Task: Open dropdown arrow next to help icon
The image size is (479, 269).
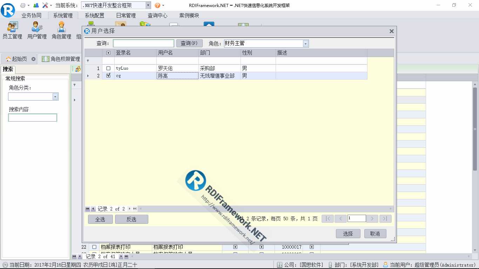Action: click(163, 6)
